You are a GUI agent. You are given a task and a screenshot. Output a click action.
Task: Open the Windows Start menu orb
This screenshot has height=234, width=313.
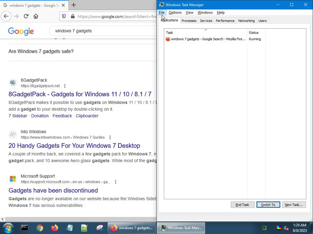[8, 228]
